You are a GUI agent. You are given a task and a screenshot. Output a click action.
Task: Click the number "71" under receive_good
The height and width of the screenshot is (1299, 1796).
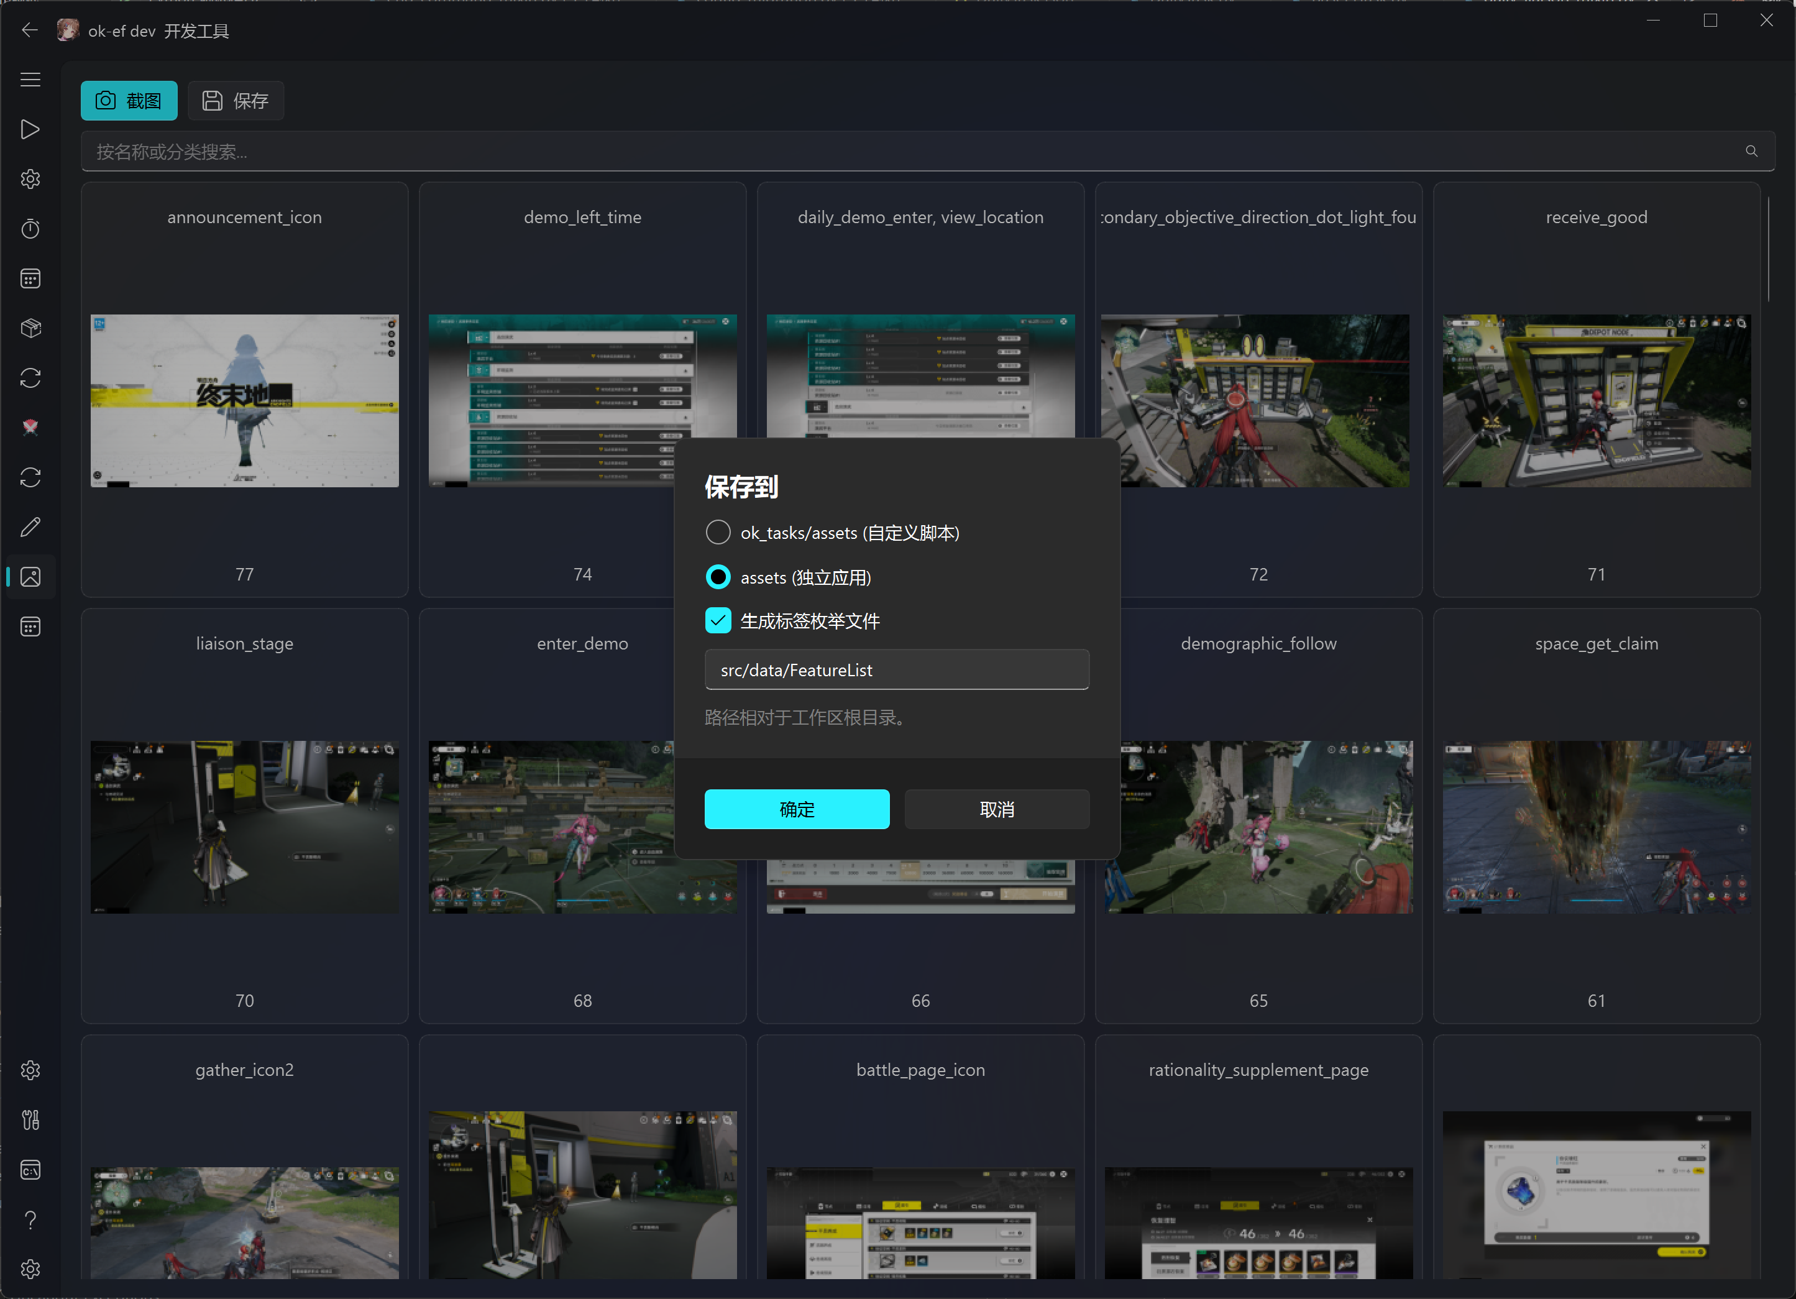click(x=1597, y=574)
